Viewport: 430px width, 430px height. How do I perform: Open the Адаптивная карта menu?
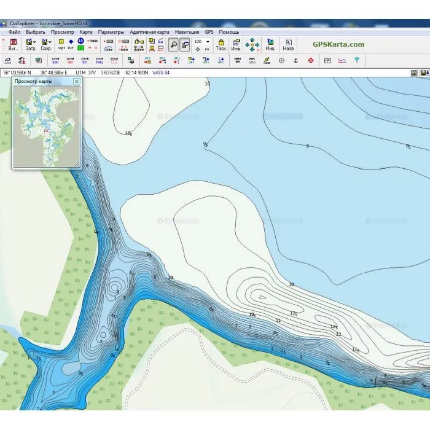click(x=149, y=32)
